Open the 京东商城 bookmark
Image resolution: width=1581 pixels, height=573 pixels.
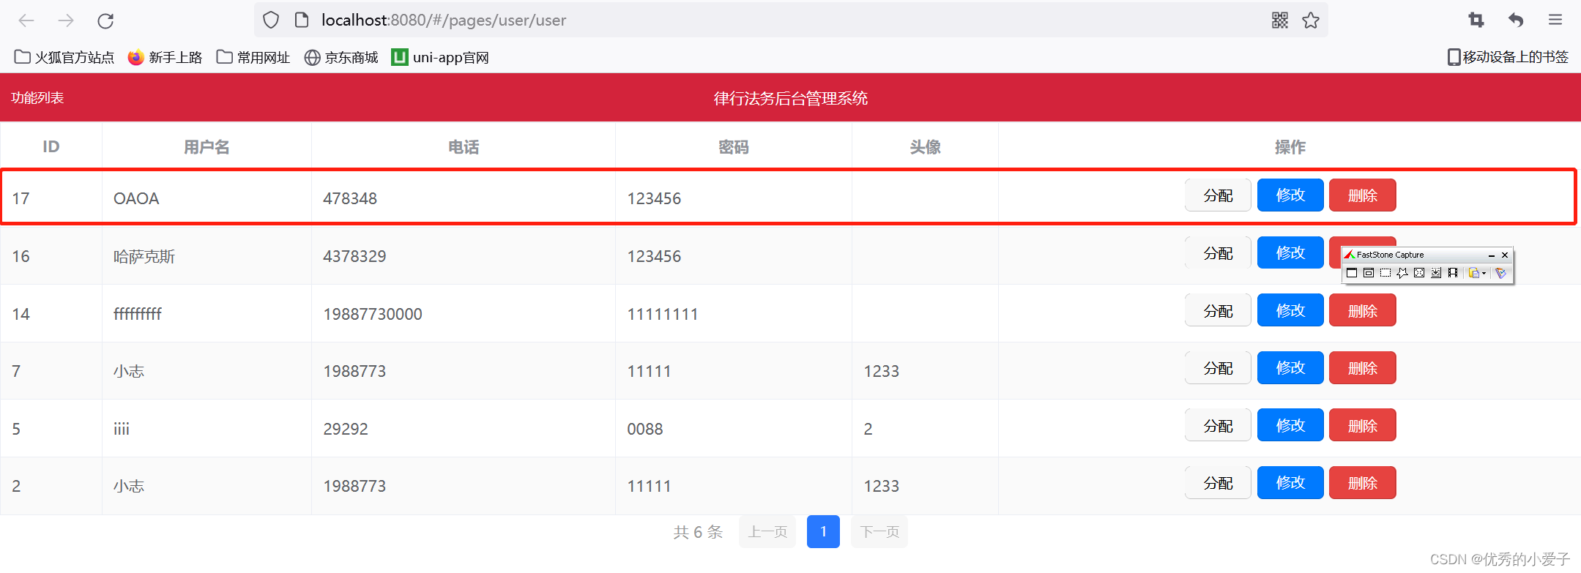pos(341,57)
